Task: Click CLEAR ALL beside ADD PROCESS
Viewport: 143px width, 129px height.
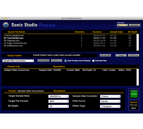Action: [57, 60]
